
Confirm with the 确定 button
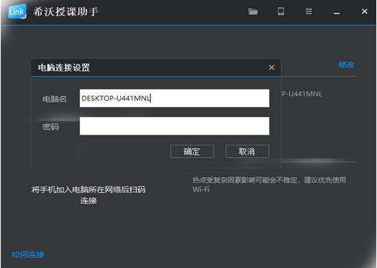coord(192,151)
